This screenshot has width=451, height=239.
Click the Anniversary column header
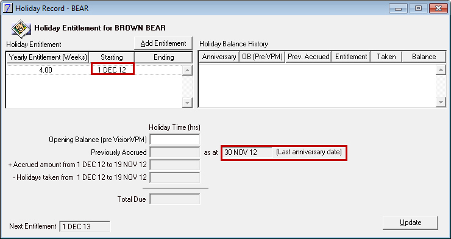(x=219, y=57)
